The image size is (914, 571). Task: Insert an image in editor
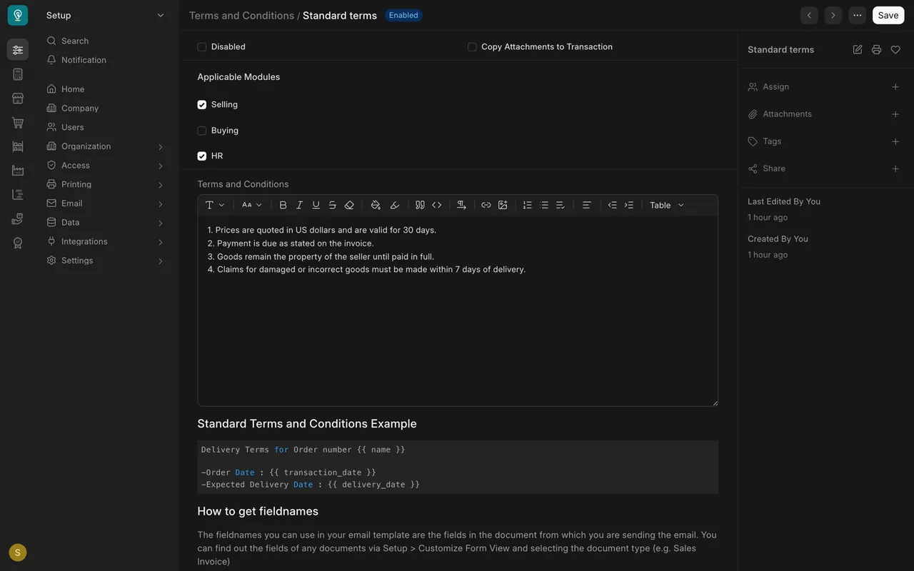(x=503, y=205)
